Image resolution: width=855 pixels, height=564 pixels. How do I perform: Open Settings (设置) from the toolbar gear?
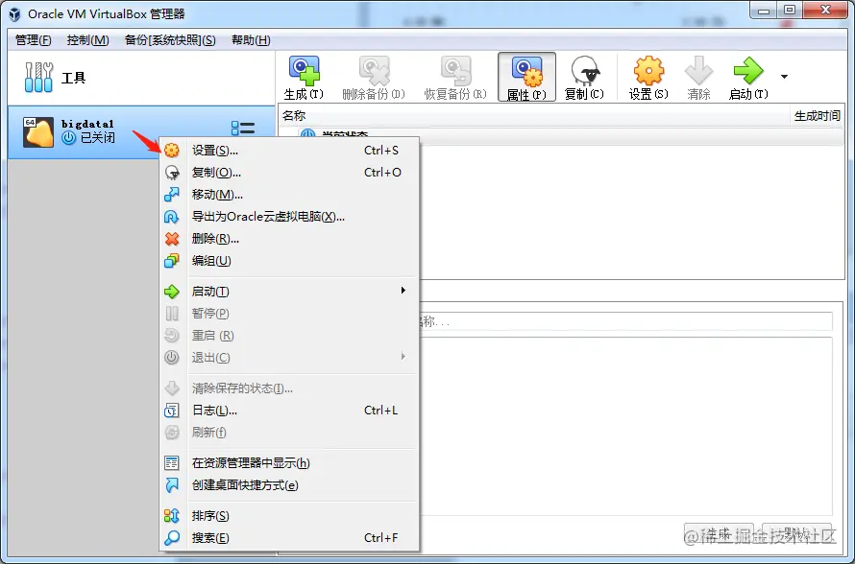click(648, 71)
